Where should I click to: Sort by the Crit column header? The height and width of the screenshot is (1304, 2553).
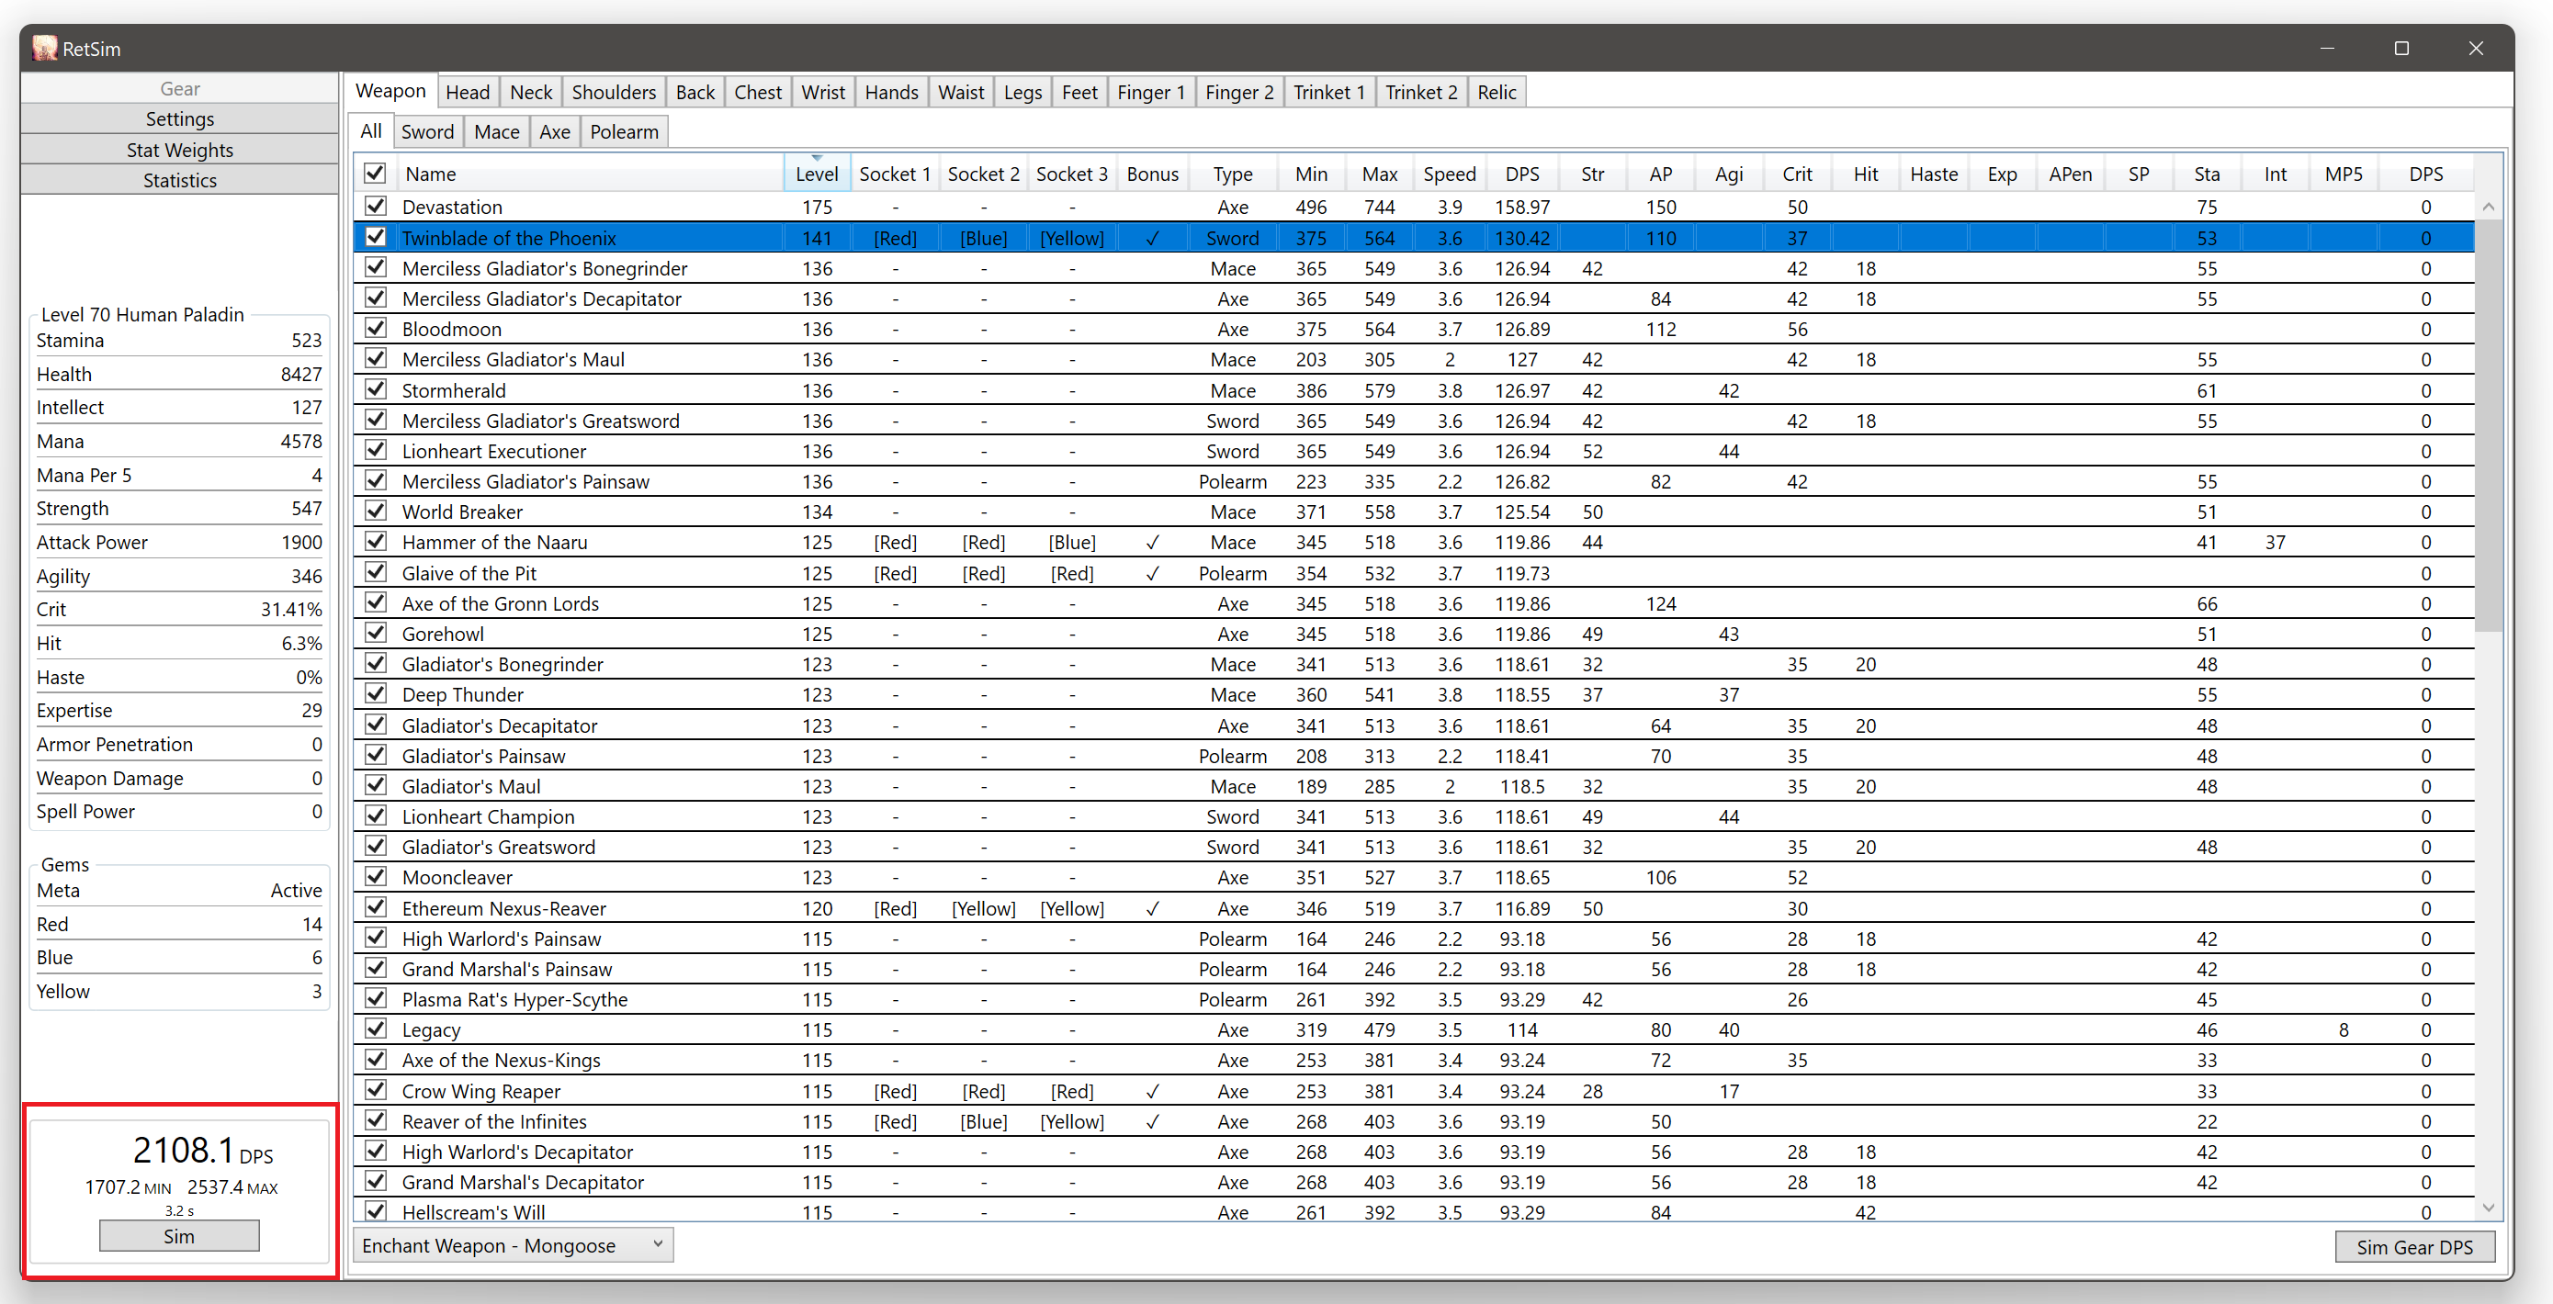(x=1797, y=174)
